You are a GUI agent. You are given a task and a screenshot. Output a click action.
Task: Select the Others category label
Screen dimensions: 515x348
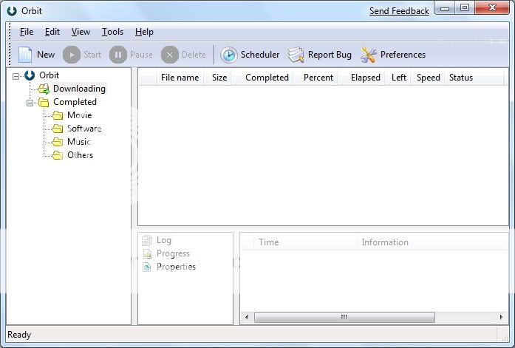tap(80, 155)
